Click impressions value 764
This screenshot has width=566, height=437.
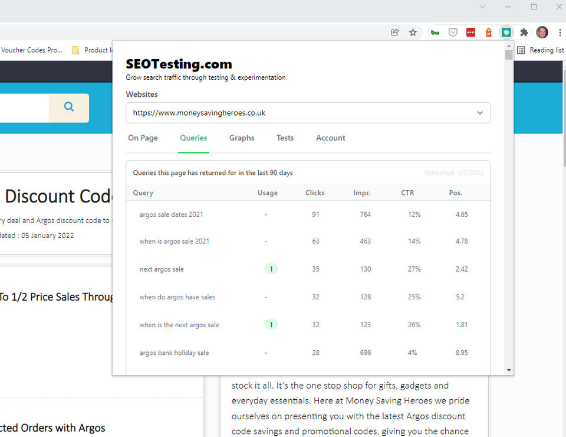(x=366, y=214)
